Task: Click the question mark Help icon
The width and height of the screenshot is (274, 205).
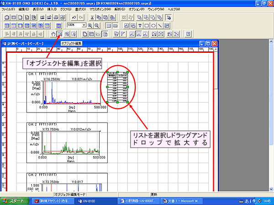Action: 188,34
